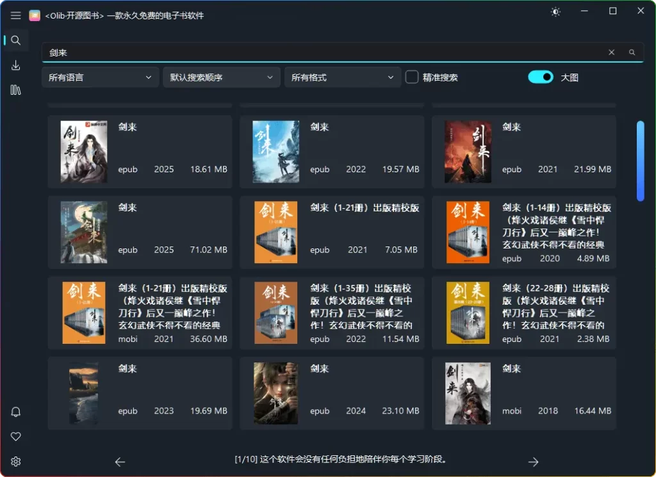Expand the 所有语言 dropdown

[x=100, y=77]
